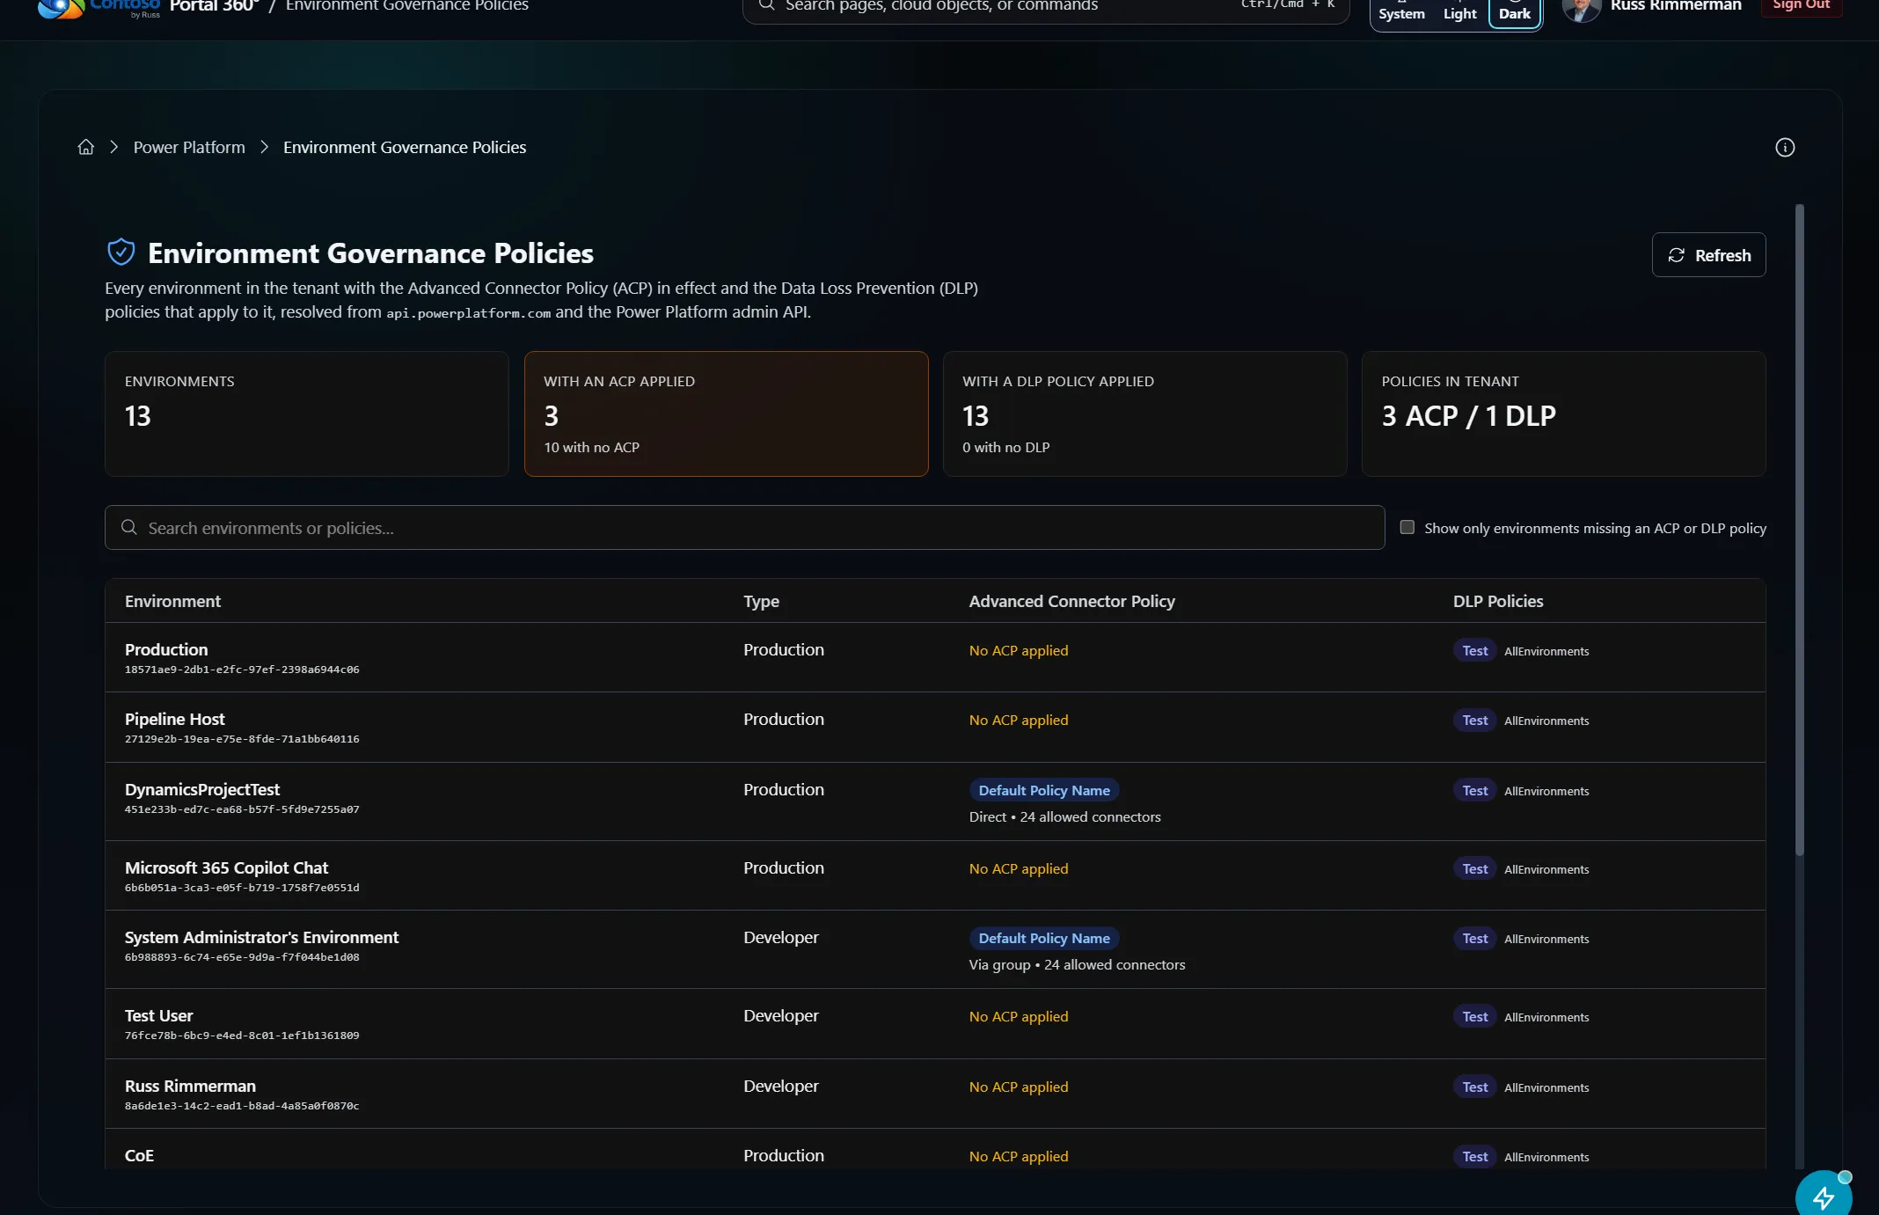Open the Power Platform breadcrumb

pyautogui.click(x=189, y=147)
